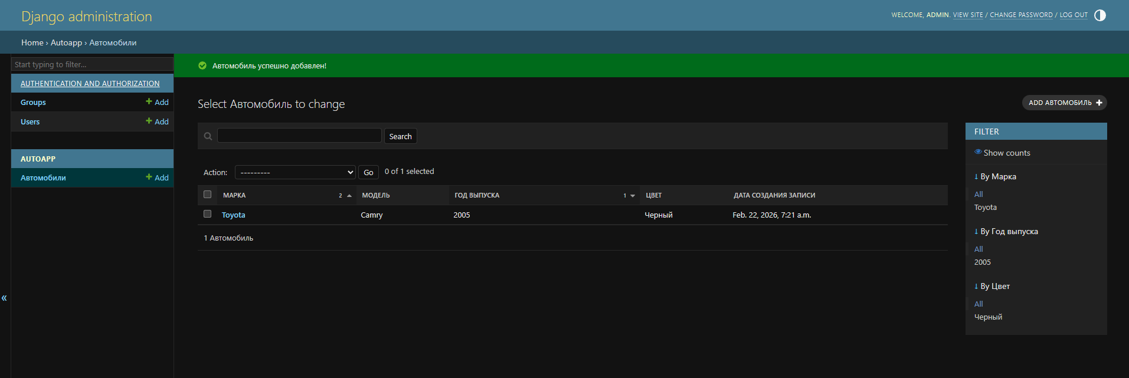1129x378 pixels.
Task: Click the plus icon beside Автомобили Add
Action: [149, 177]
